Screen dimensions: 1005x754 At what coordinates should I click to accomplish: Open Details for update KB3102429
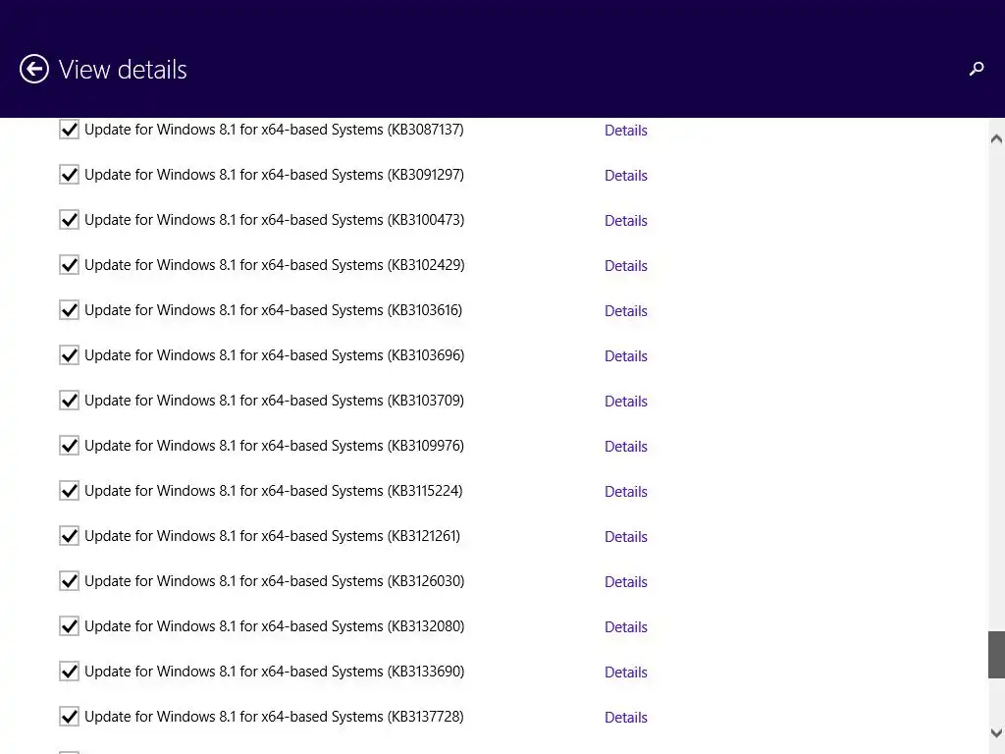pos(626,266)
